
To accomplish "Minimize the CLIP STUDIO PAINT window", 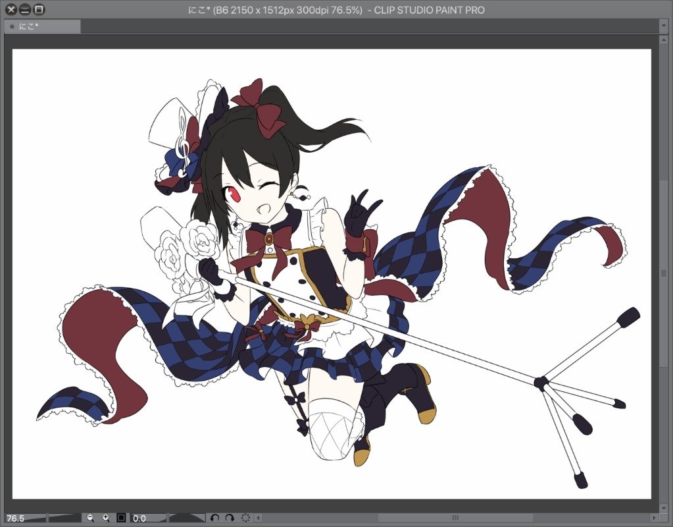I will tap(25, 9).
